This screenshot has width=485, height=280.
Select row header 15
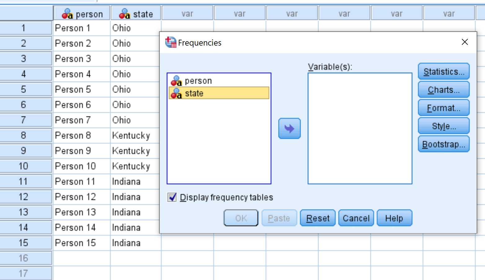tap(26, 243)
